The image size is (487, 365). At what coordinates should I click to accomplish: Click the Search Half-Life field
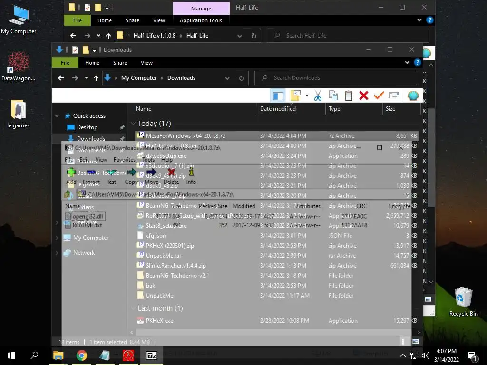[348, 36]
